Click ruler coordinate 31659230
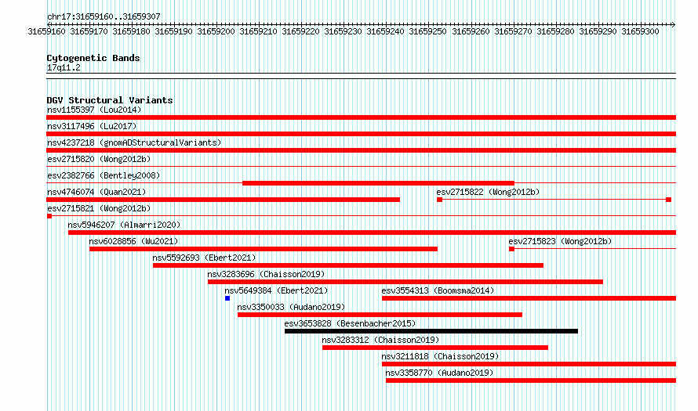 [x=343, y=31]
